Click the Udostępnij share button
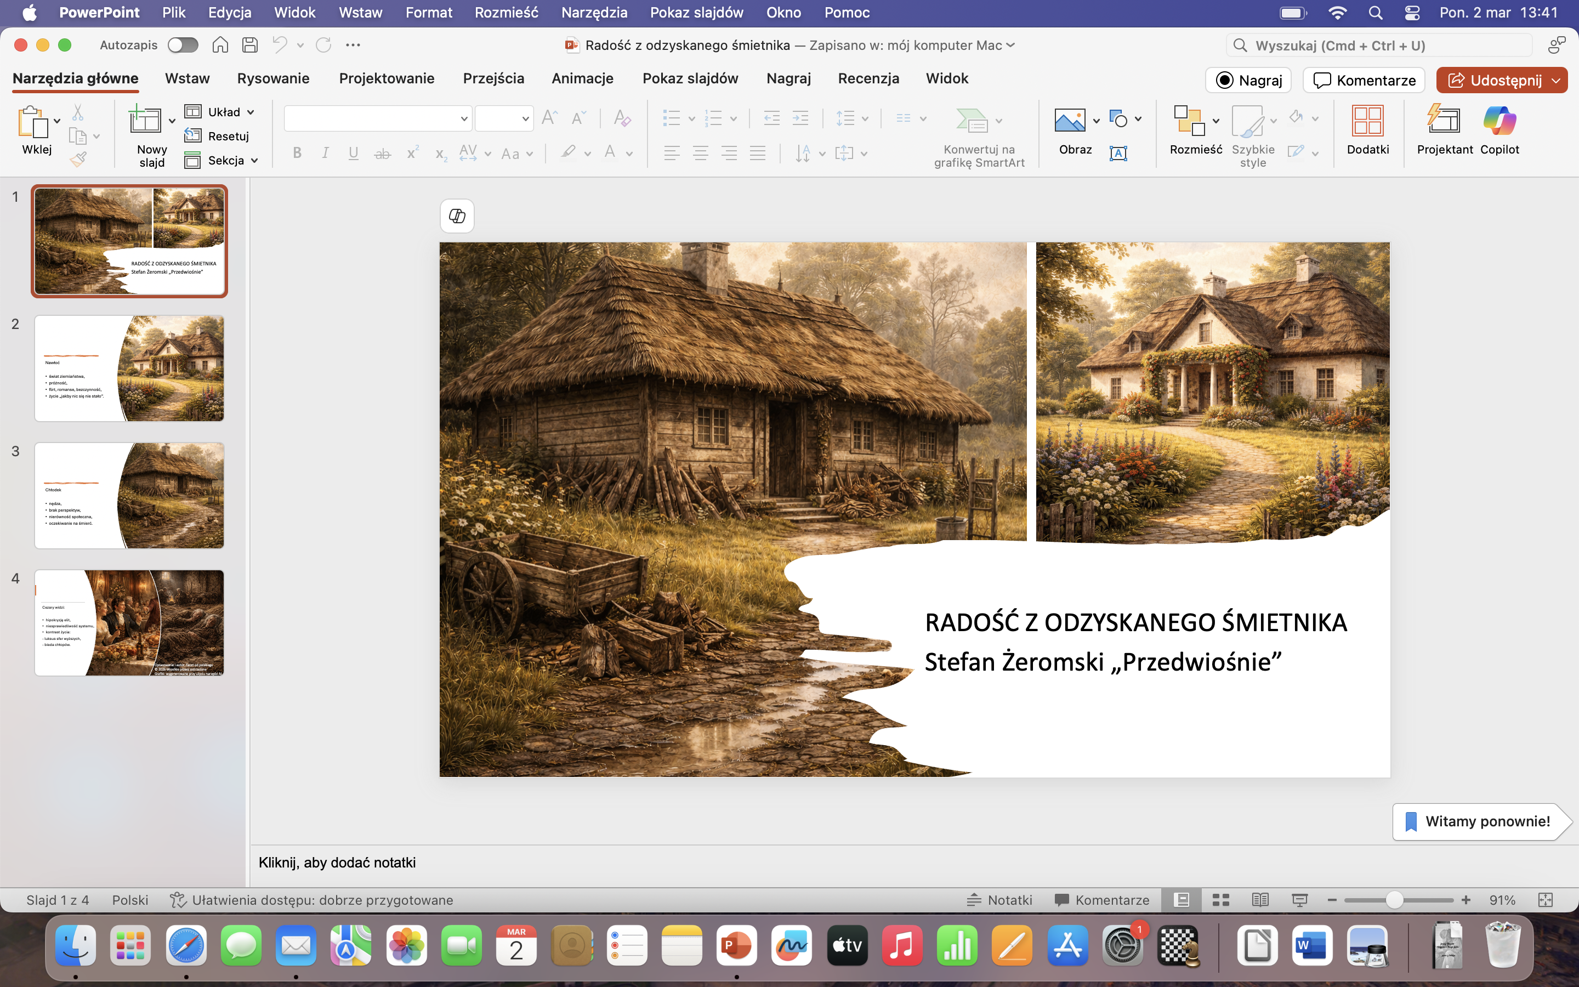This screenshot has height=987, width=1579. click(x=1493, y=80)
